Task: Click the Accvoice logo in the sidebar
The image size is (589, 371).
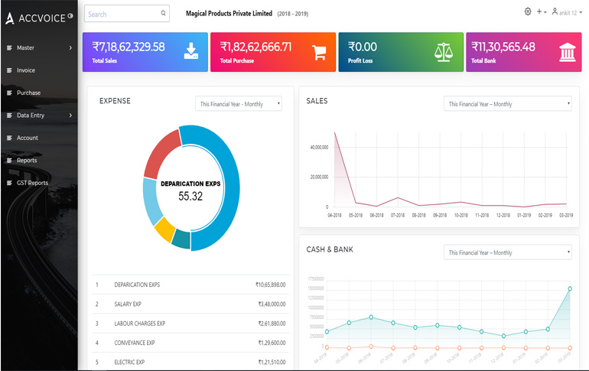Action: pyautogui.click(x=37, y=16)
